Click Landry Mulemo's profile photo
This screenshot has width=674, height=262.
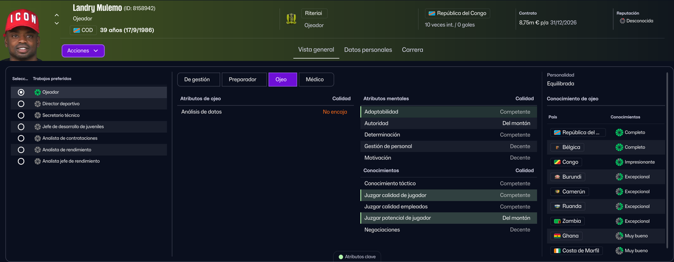point(23,34)
